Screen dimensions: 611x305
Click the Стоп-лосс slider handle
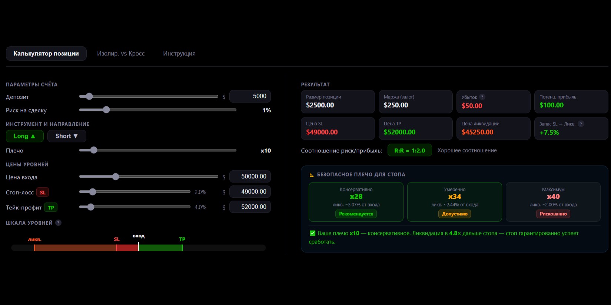tap(93, 192)
